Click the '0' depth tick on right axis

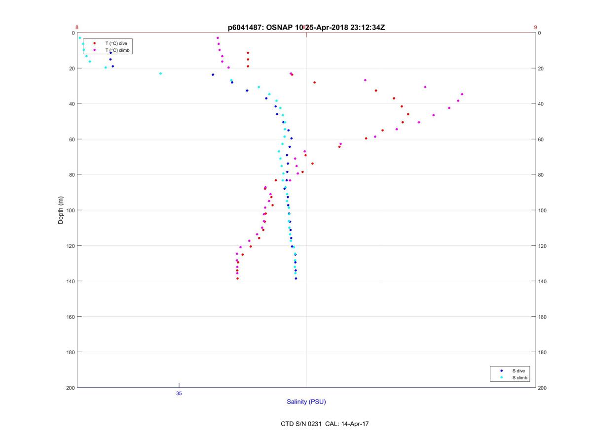click(x=540, y=33)
